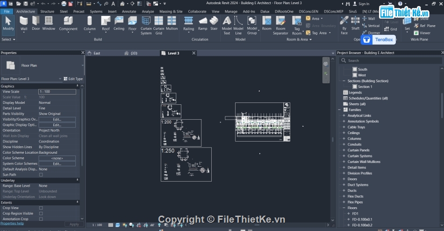
Task: Click Edit for System Color Schemes
Action: [57, 164]
